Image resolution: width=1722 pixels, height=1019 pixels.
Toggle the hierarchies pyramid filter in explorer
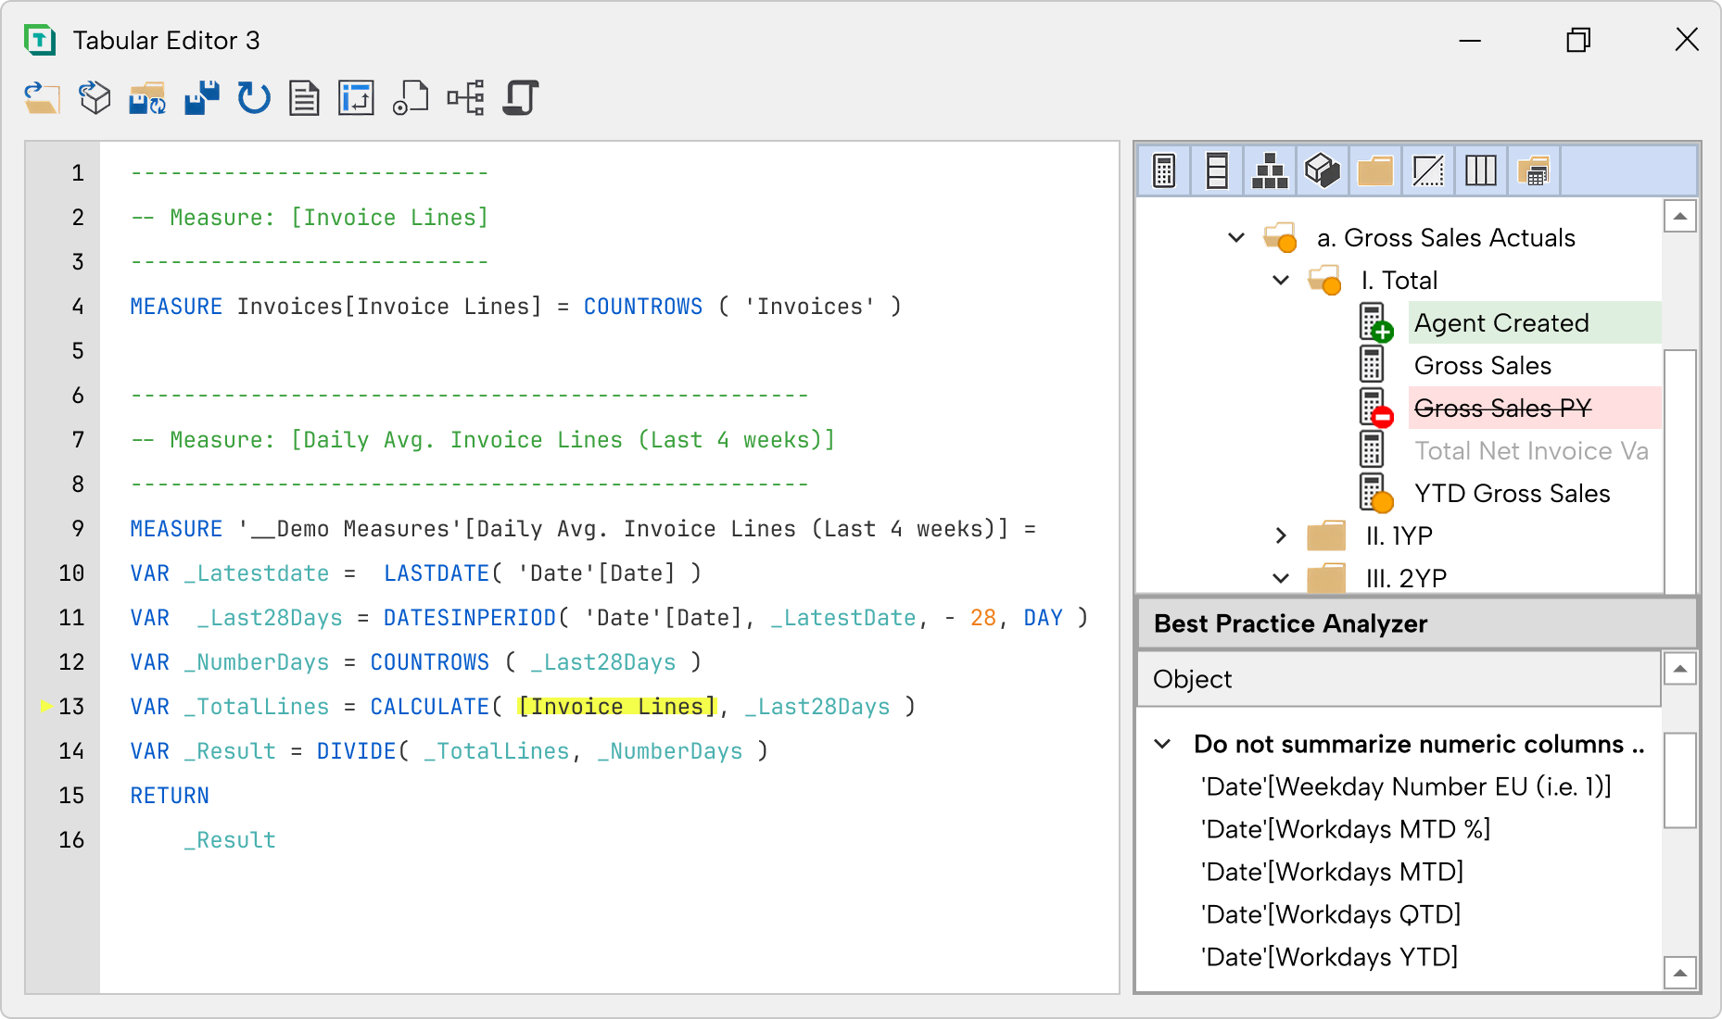pyautogui.click(x=1270, y=170)
